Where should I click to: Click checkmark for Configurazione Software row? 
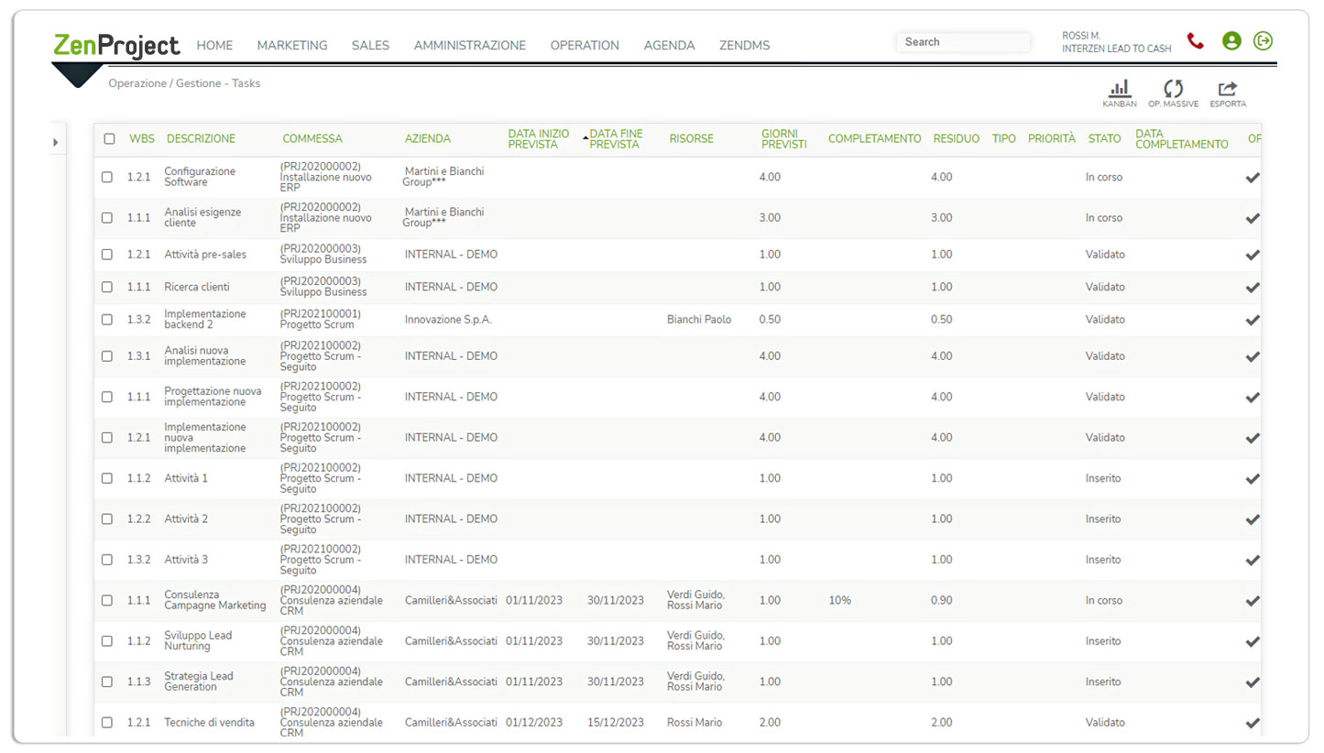click(1253, 178)
